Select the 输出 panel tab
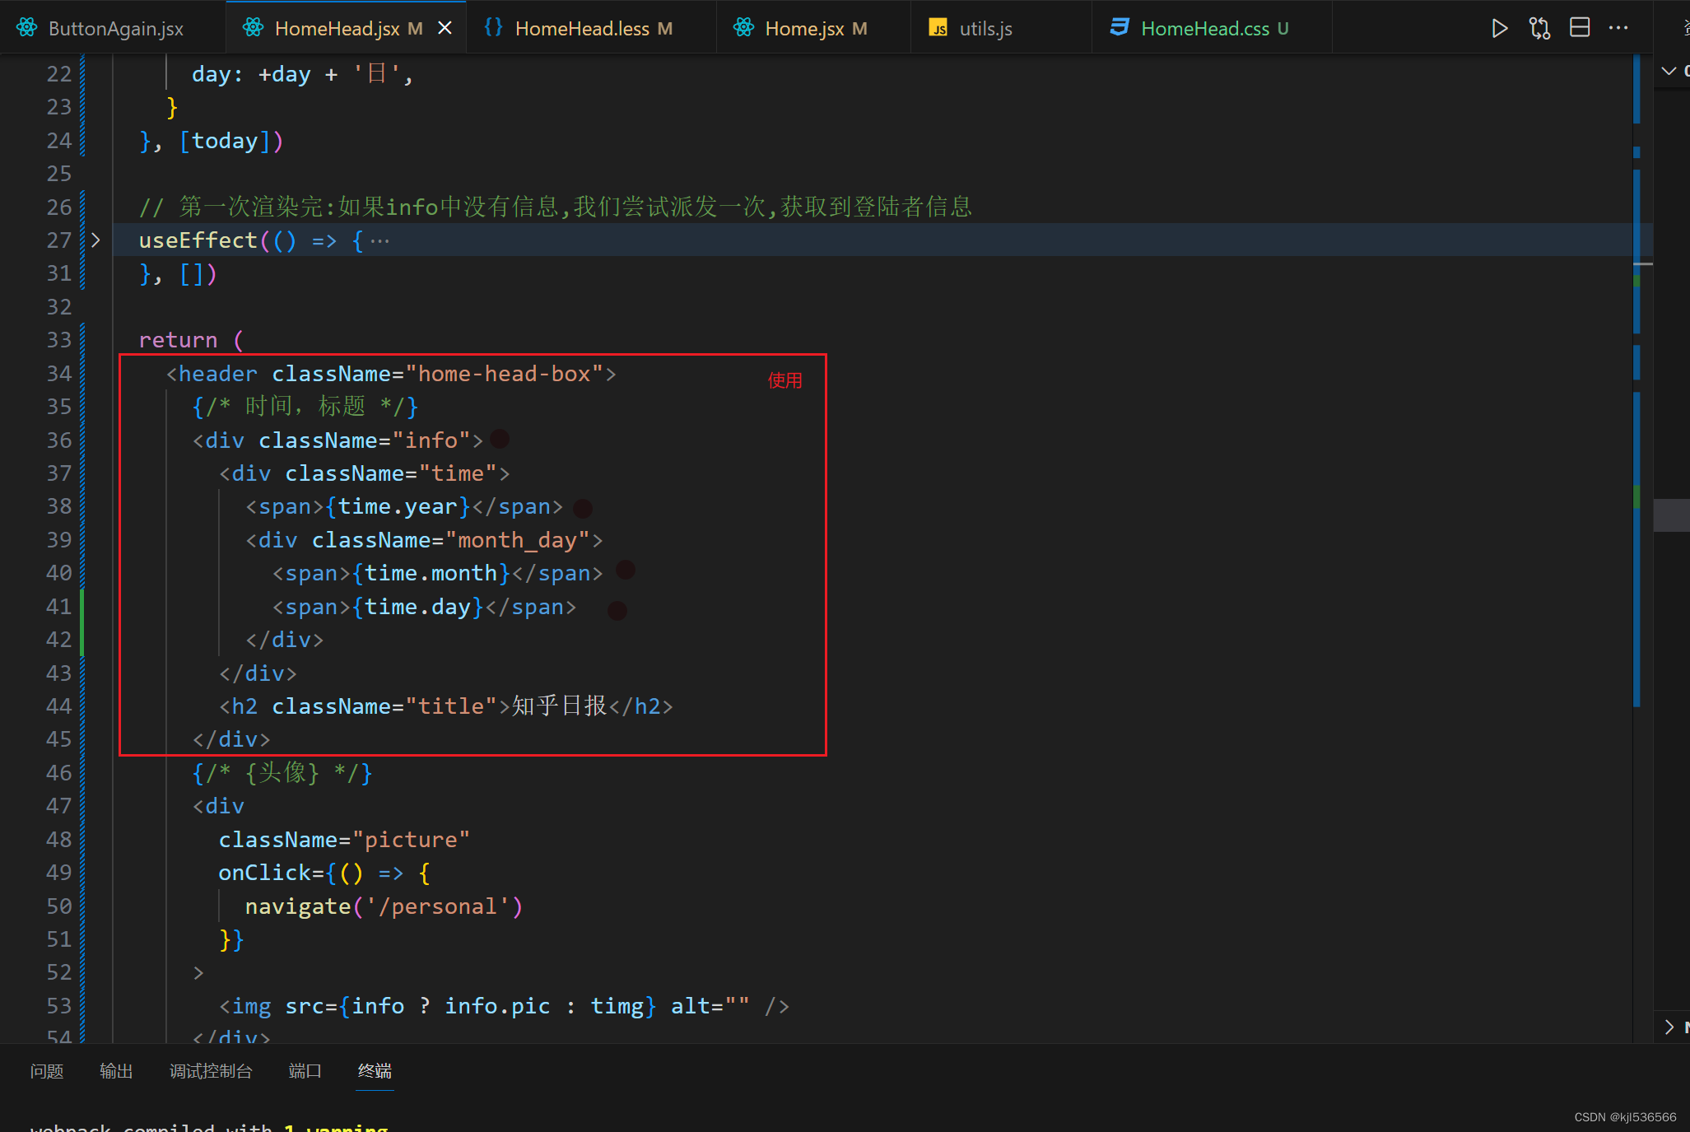 coord(116,1071)
